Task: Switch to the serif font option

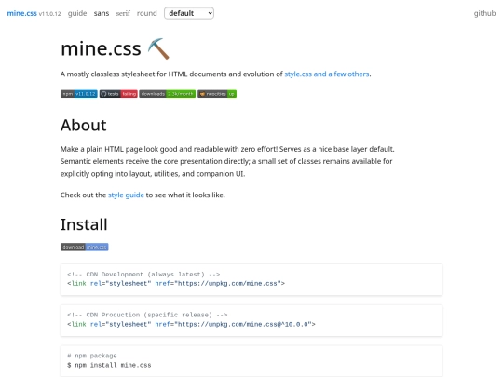Action: 123,13
